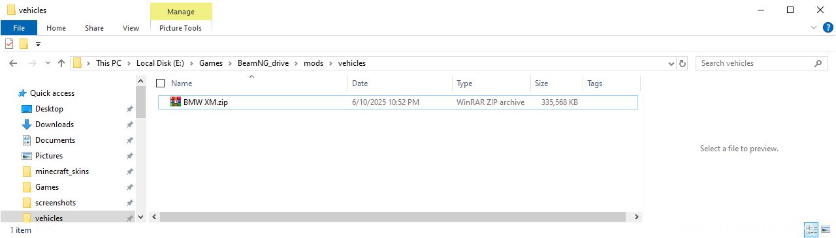Click the pin icon beside Pictures
Image resolution: width=836 pixels, height=238 pixels.
point(129,156)
